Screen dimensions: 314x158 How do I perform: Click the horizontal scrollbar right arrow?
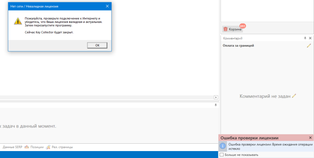216,98
